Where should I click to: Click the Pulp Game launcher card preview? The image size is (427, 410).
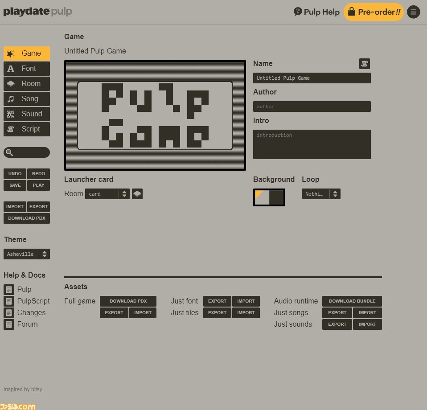(155, 115)
